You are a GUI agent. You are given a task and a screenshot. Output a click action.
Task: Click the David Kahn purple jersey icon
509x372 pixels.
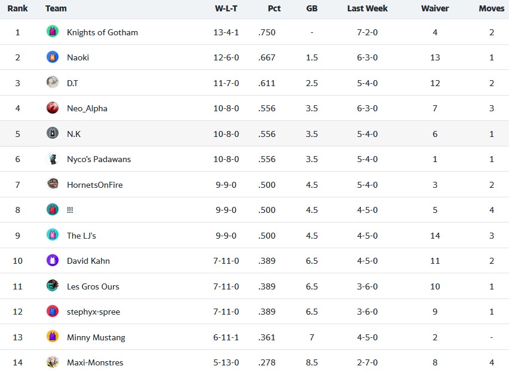tap(53, 260)
